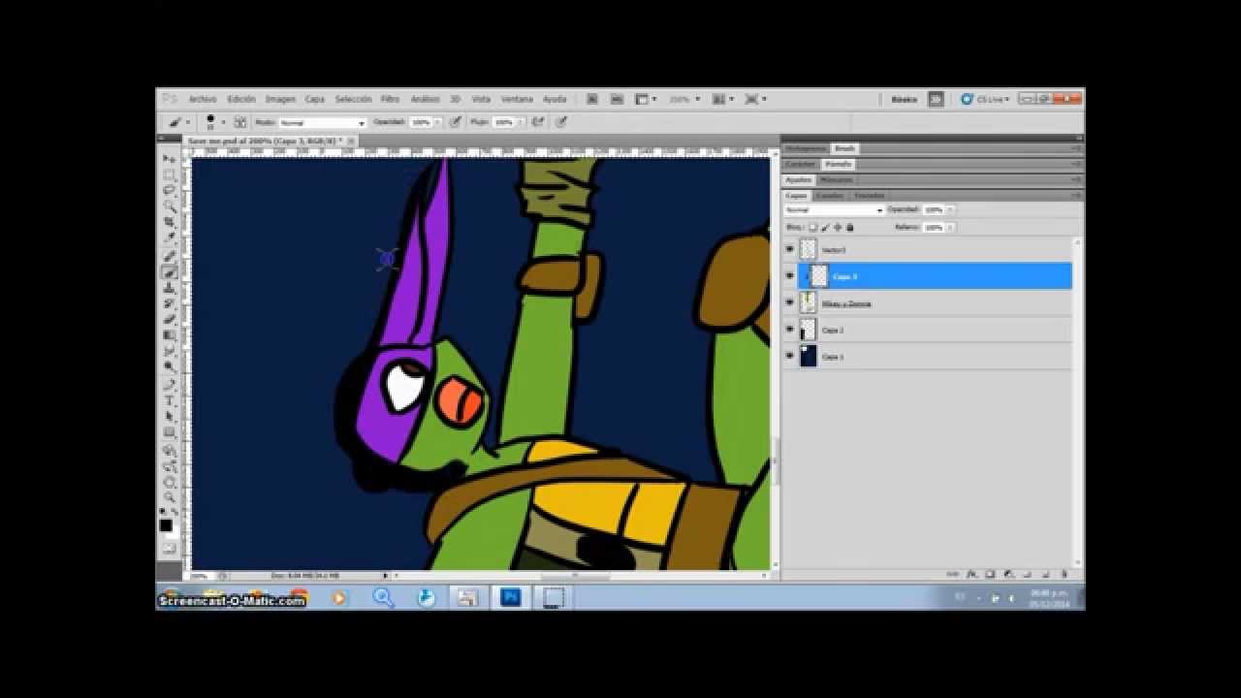Screen dimensions: 1241x698
Task: Select the Quick Selection tool
Action: pyautogui.click(x=170, y=206)
